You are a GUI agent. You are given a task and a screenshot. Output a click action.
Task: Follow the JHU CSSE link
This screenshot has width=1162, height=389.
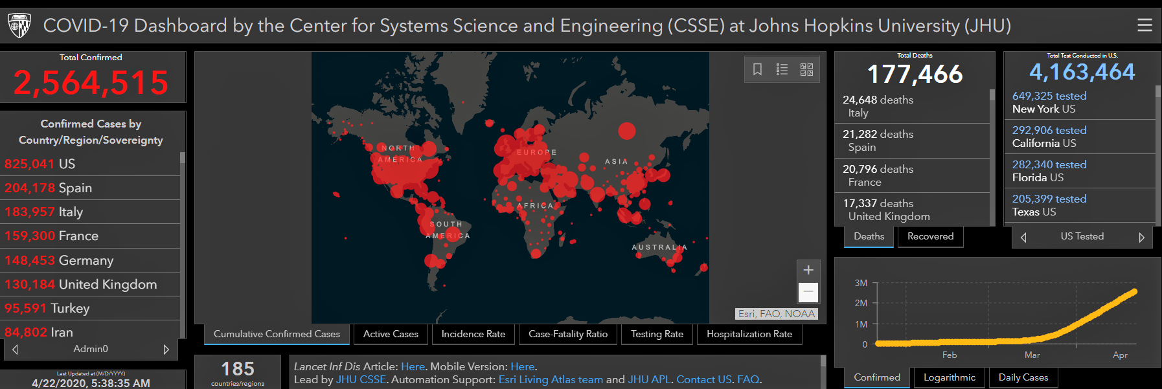tap(361, 379)
